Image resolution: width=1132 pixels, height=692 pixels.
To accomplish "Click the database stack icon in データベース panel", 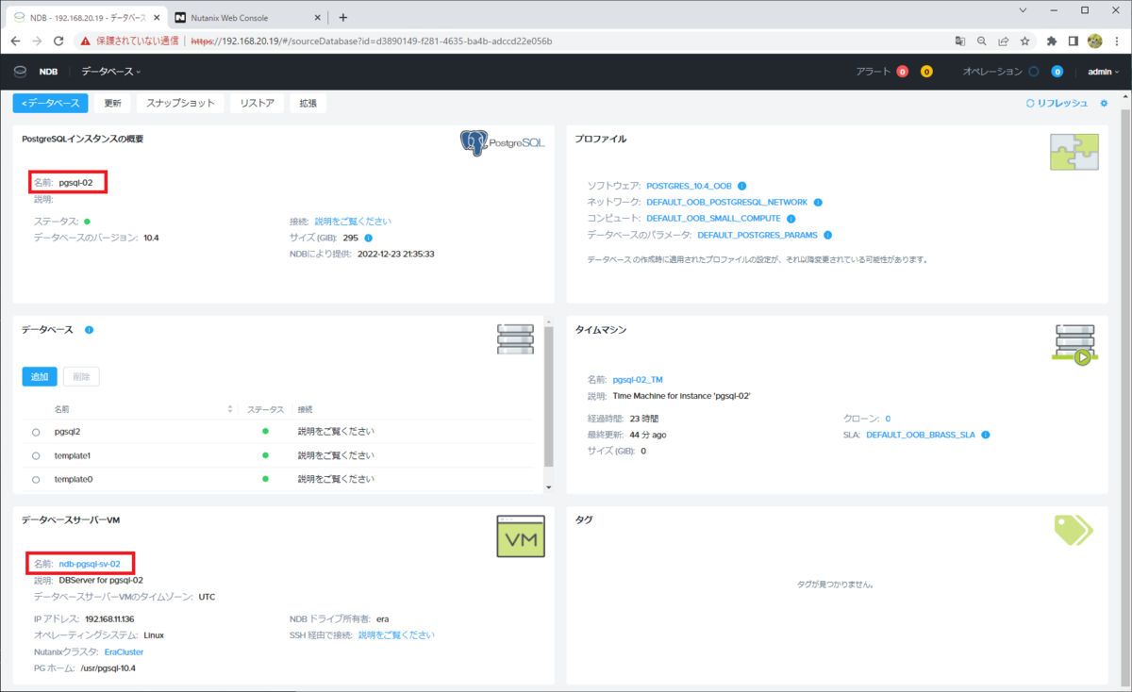I will click(x=515, y=339).
